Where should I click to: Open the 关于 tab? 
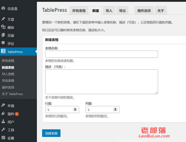(x=161, y=11)
